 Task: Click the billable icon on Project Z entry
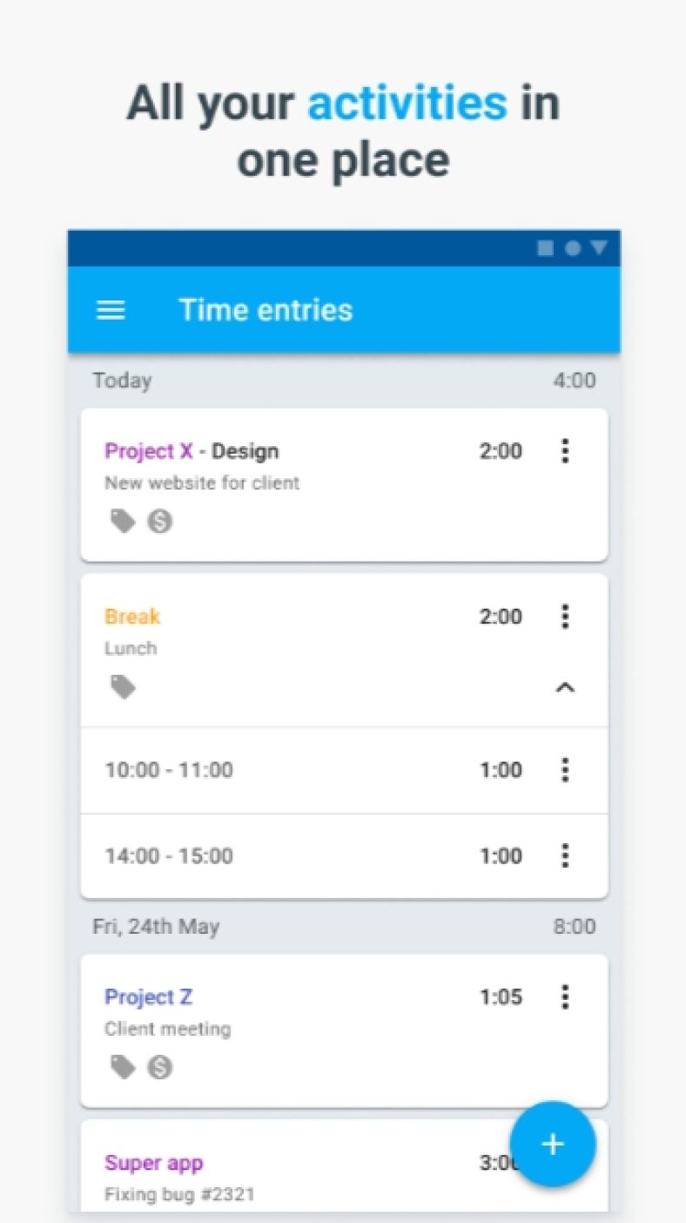click(x=160, y=1067)
